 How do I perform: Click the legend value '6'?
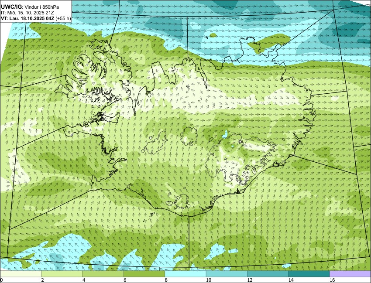tap(125, 280)
